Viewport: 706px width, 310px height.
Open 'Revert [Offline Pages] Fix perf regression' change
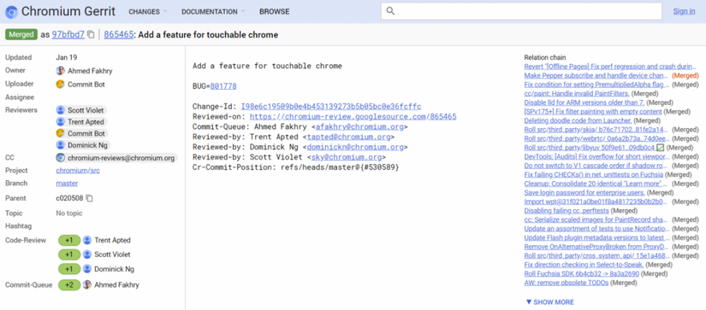tap(610, 67)
